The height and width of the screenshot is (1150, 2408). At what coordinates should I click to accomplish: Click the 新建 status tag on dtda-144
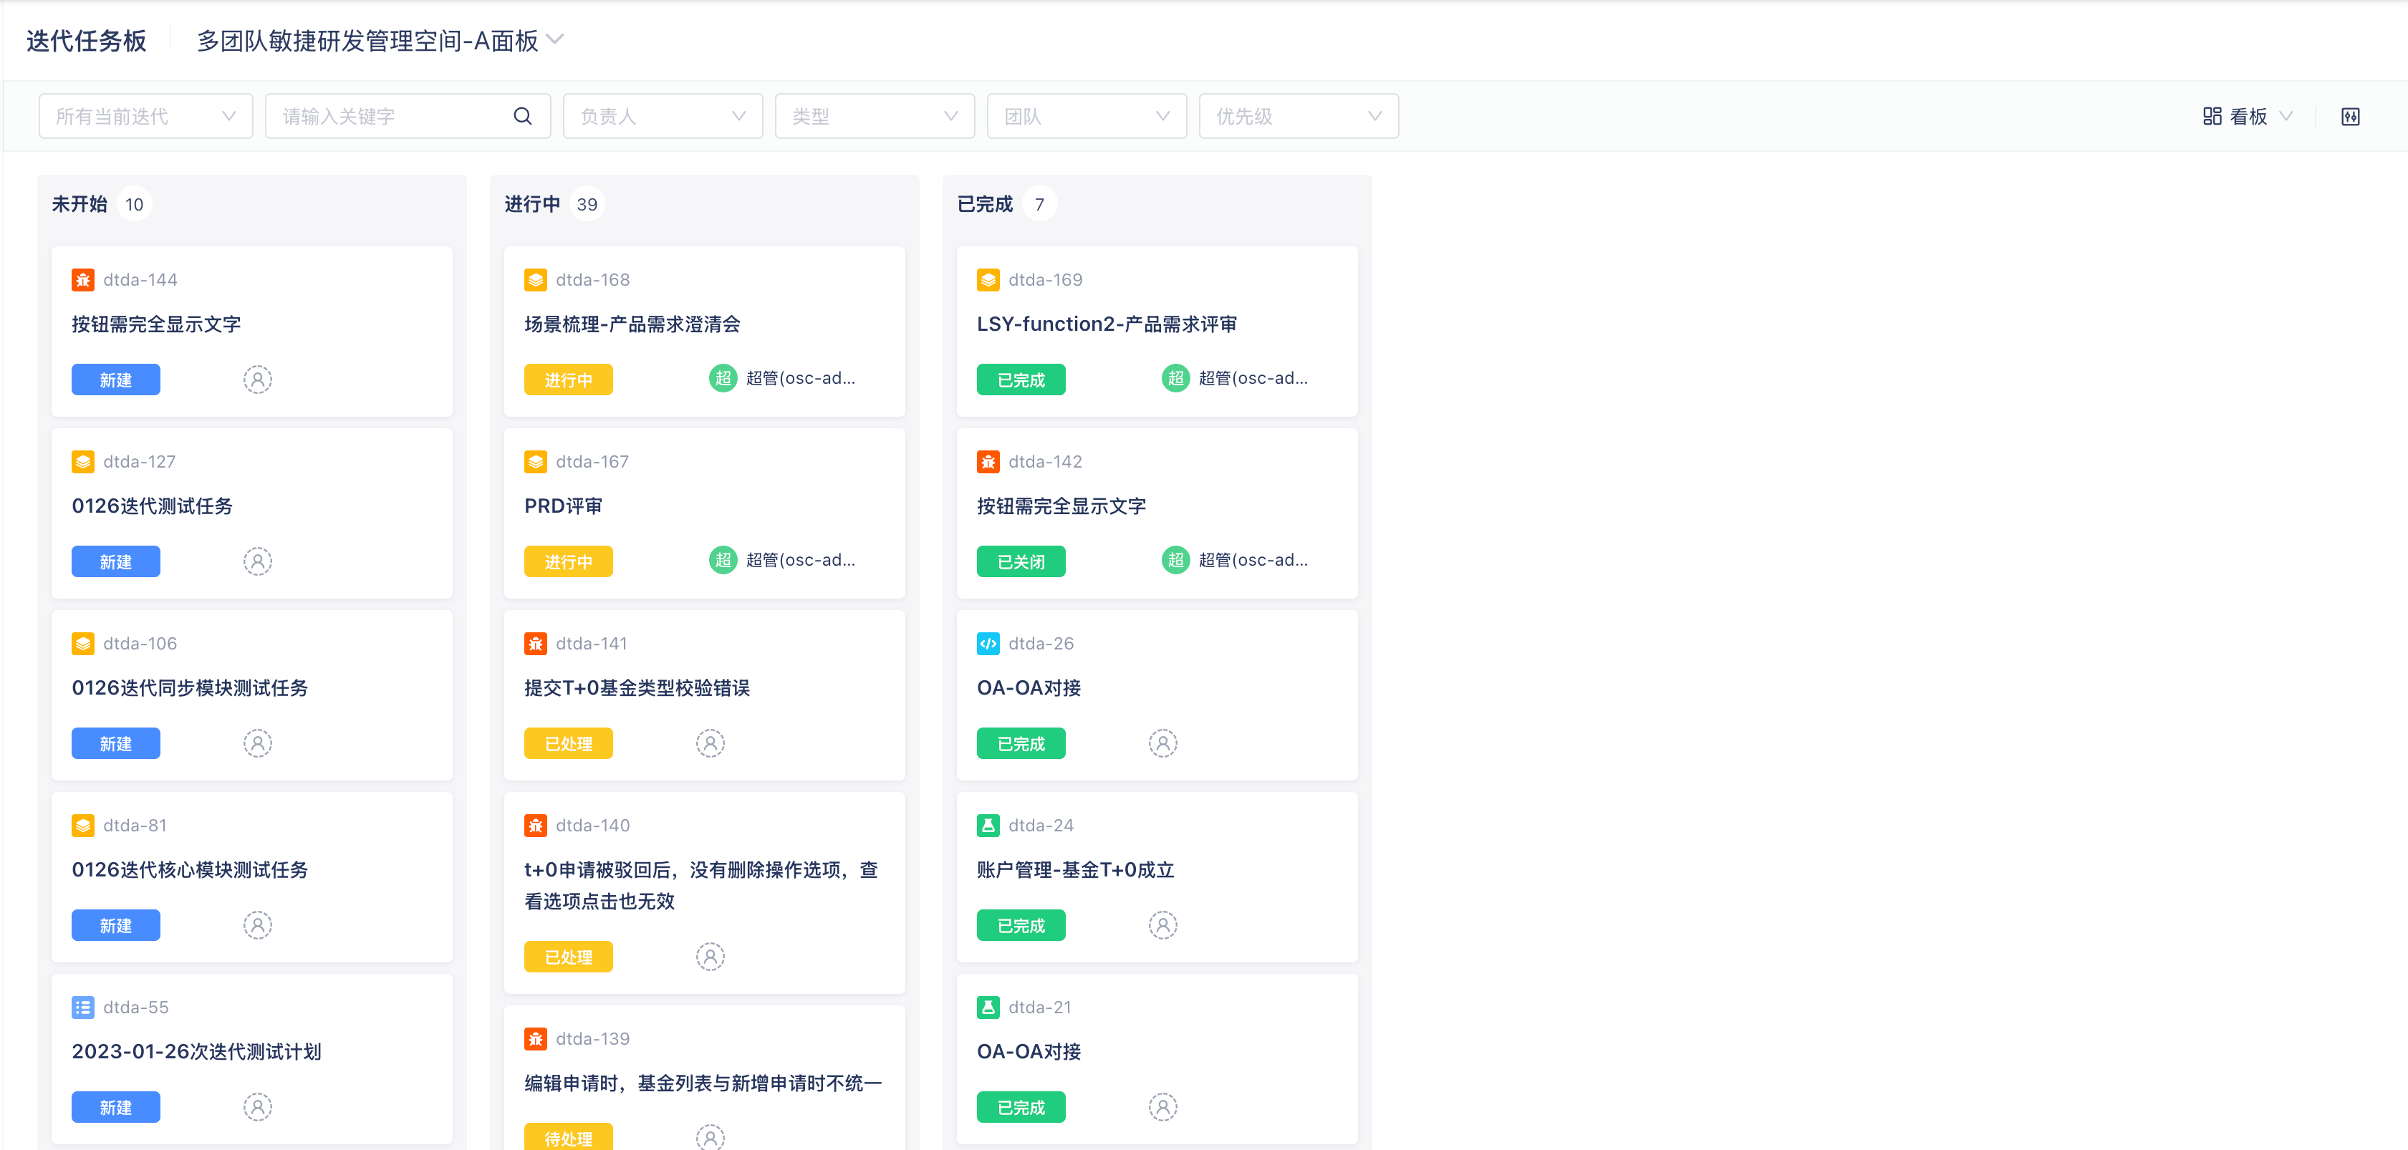click(x=116, y=380)
